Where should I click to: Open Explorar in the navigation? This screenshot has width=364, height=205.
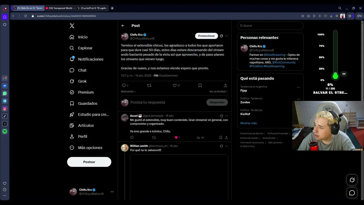(x=81, y=48)
